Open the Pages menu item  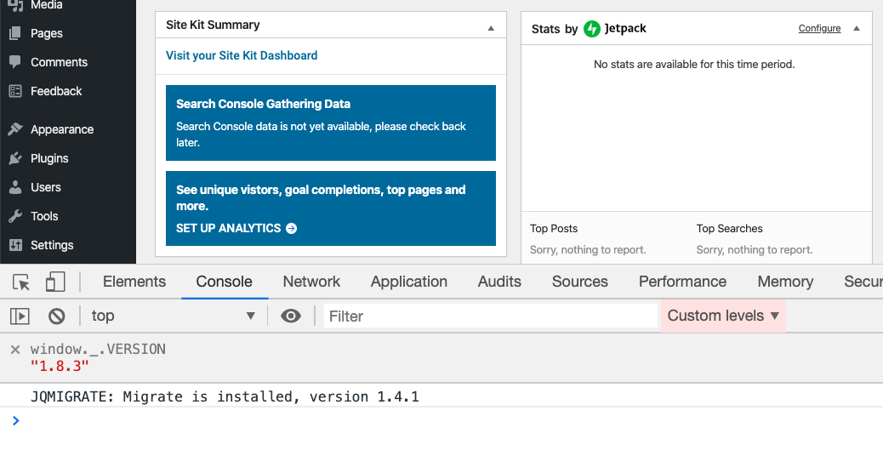click(x=47, y=33)
